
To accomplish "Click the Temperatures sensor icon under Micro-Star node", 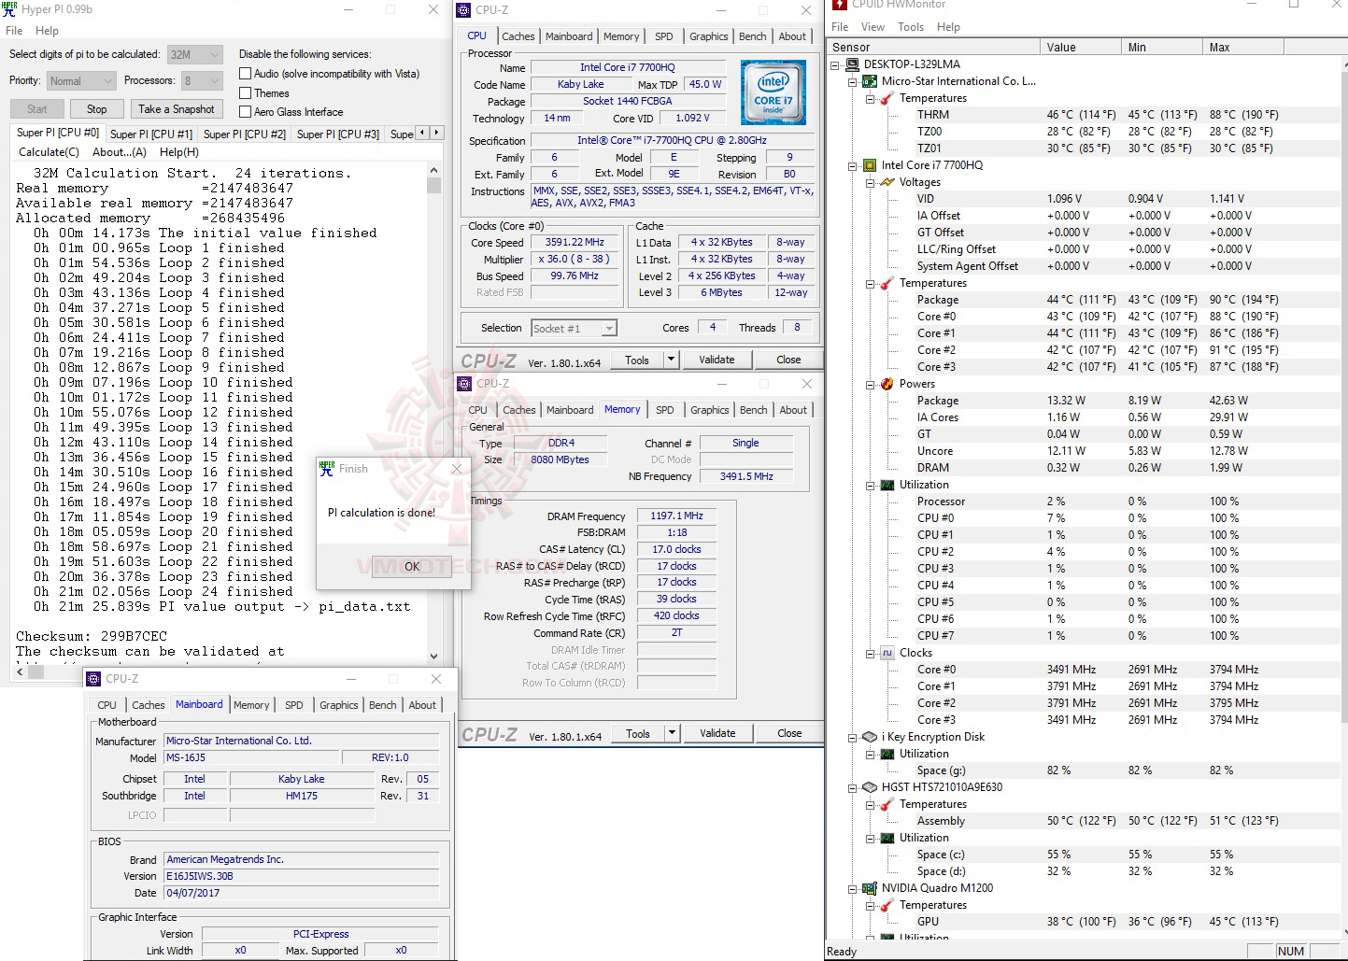I will tap(886, 98).
